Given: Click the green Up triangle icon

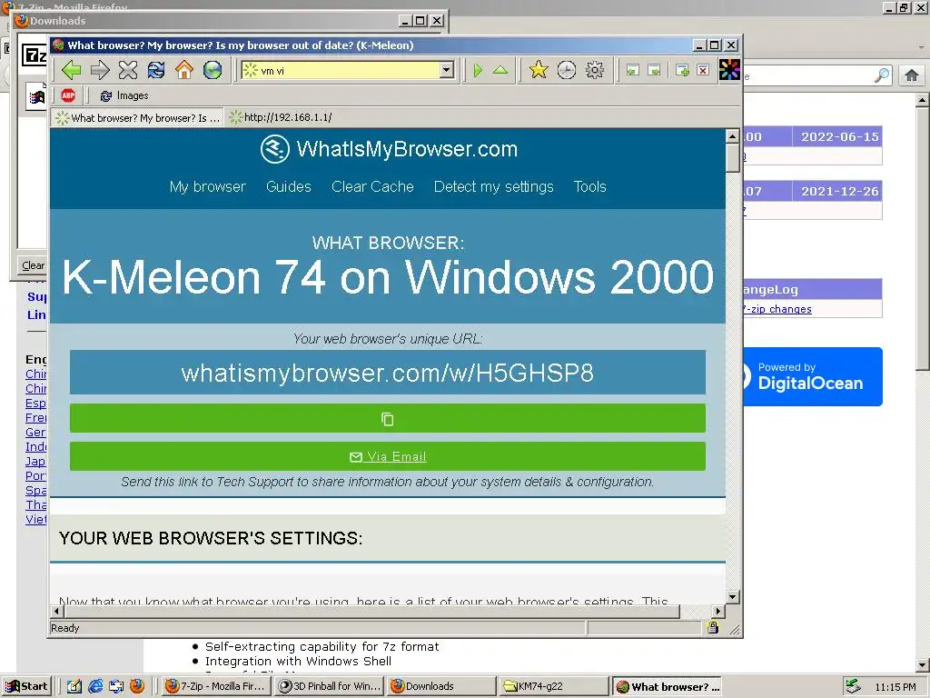Looking at the screenshot, I should click(500, 70).
